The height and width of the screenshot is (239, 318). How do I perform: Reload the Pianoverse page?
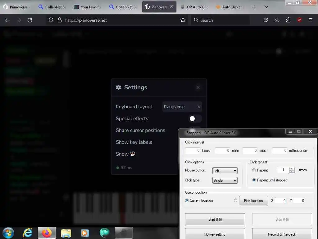(30, 20)
